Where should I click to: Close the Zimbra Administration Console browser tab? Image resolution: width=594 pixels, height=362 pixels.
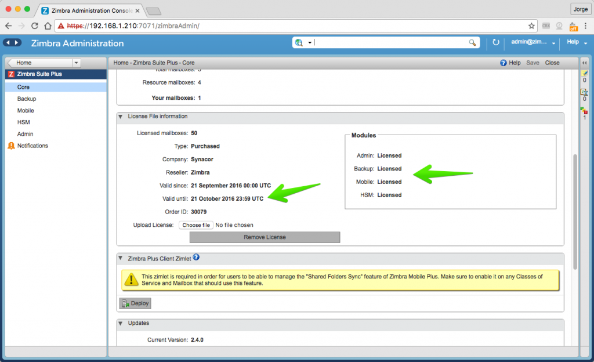(x=137, y=10)
